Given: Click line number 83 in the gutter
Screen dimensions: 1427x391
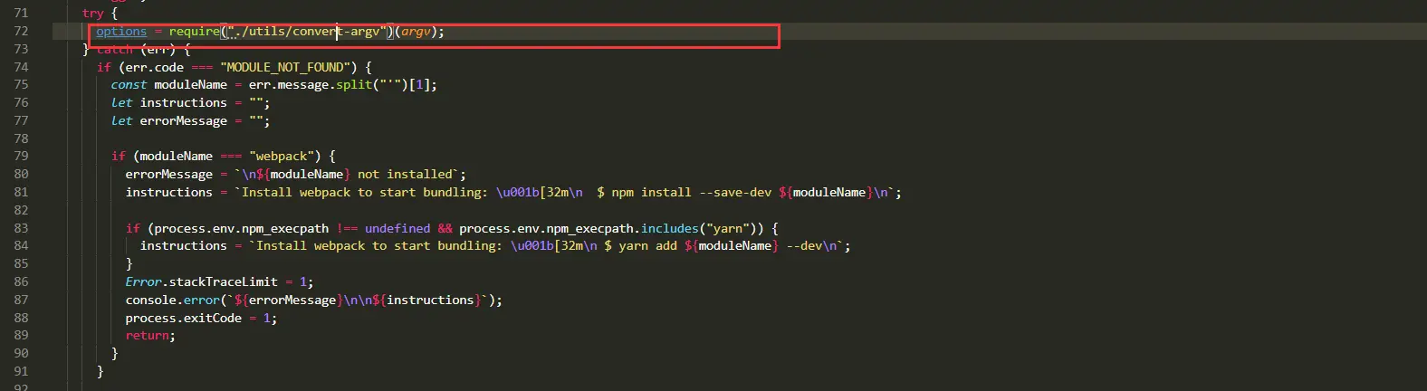Looking at the screenshot, I should [x=21, y=228].
